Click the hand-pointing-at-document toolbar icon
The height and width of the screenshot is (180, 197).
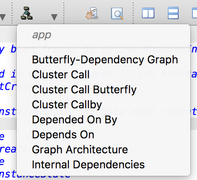pyautogui.click(x=92, y=13)
